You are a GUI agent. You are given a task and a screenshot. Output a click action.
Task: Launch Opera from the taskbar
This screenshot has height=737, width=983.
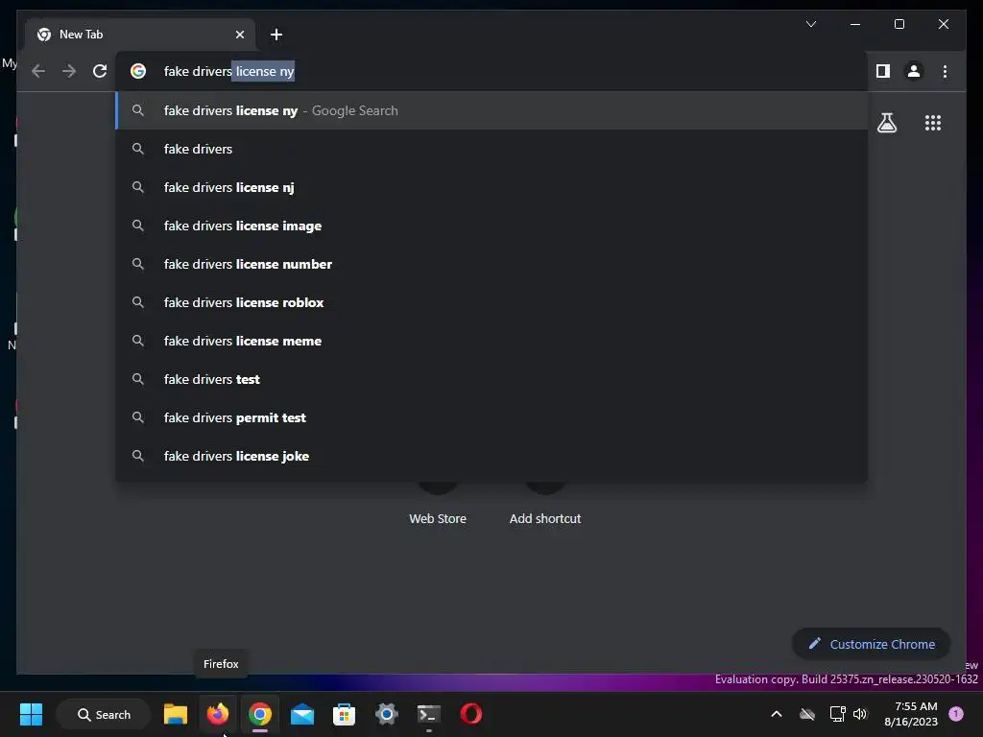(x=470, y=714)
